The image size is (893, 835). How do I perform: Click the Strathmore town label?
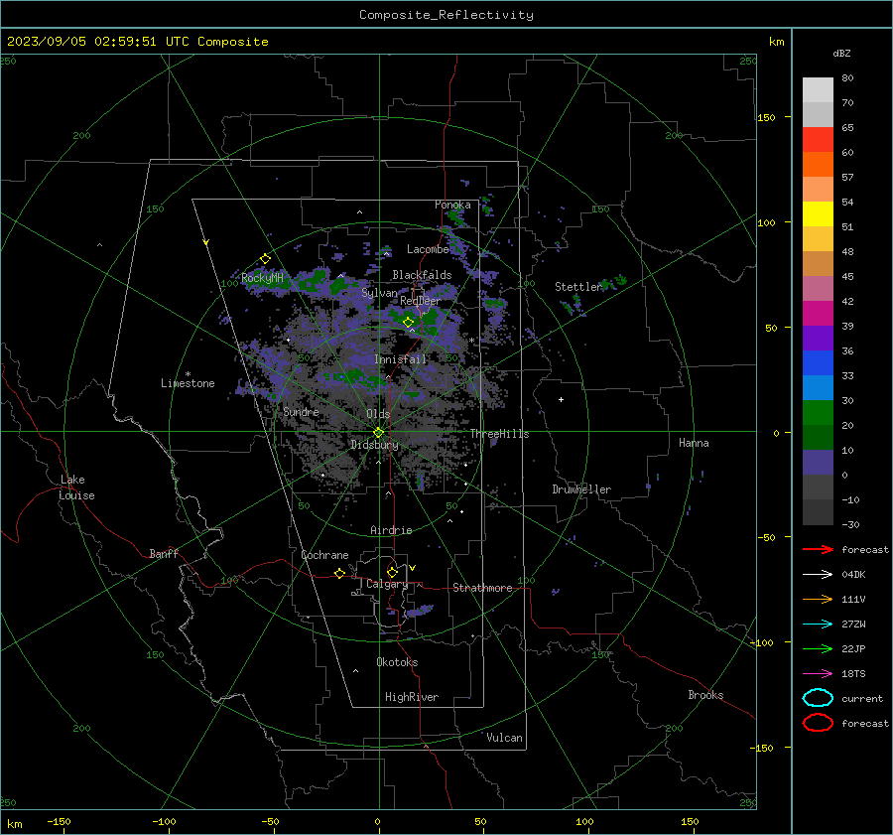(x=482, y=588)
